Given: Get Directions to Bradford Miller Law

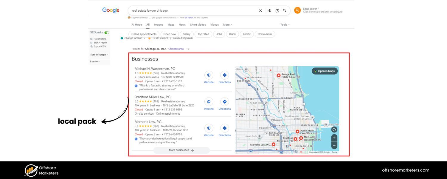Looking at the screenshot, I should 224,102.
